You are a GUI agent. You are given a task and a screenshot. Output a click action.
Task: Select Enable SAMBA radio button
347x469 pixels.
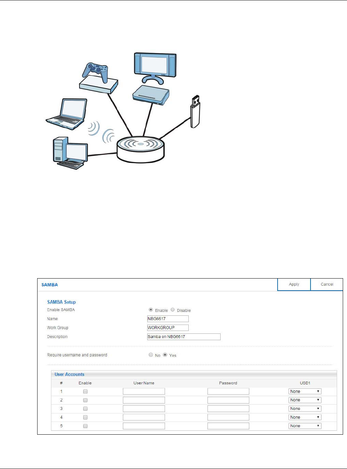pyautogui.click(x=151, y=310)
